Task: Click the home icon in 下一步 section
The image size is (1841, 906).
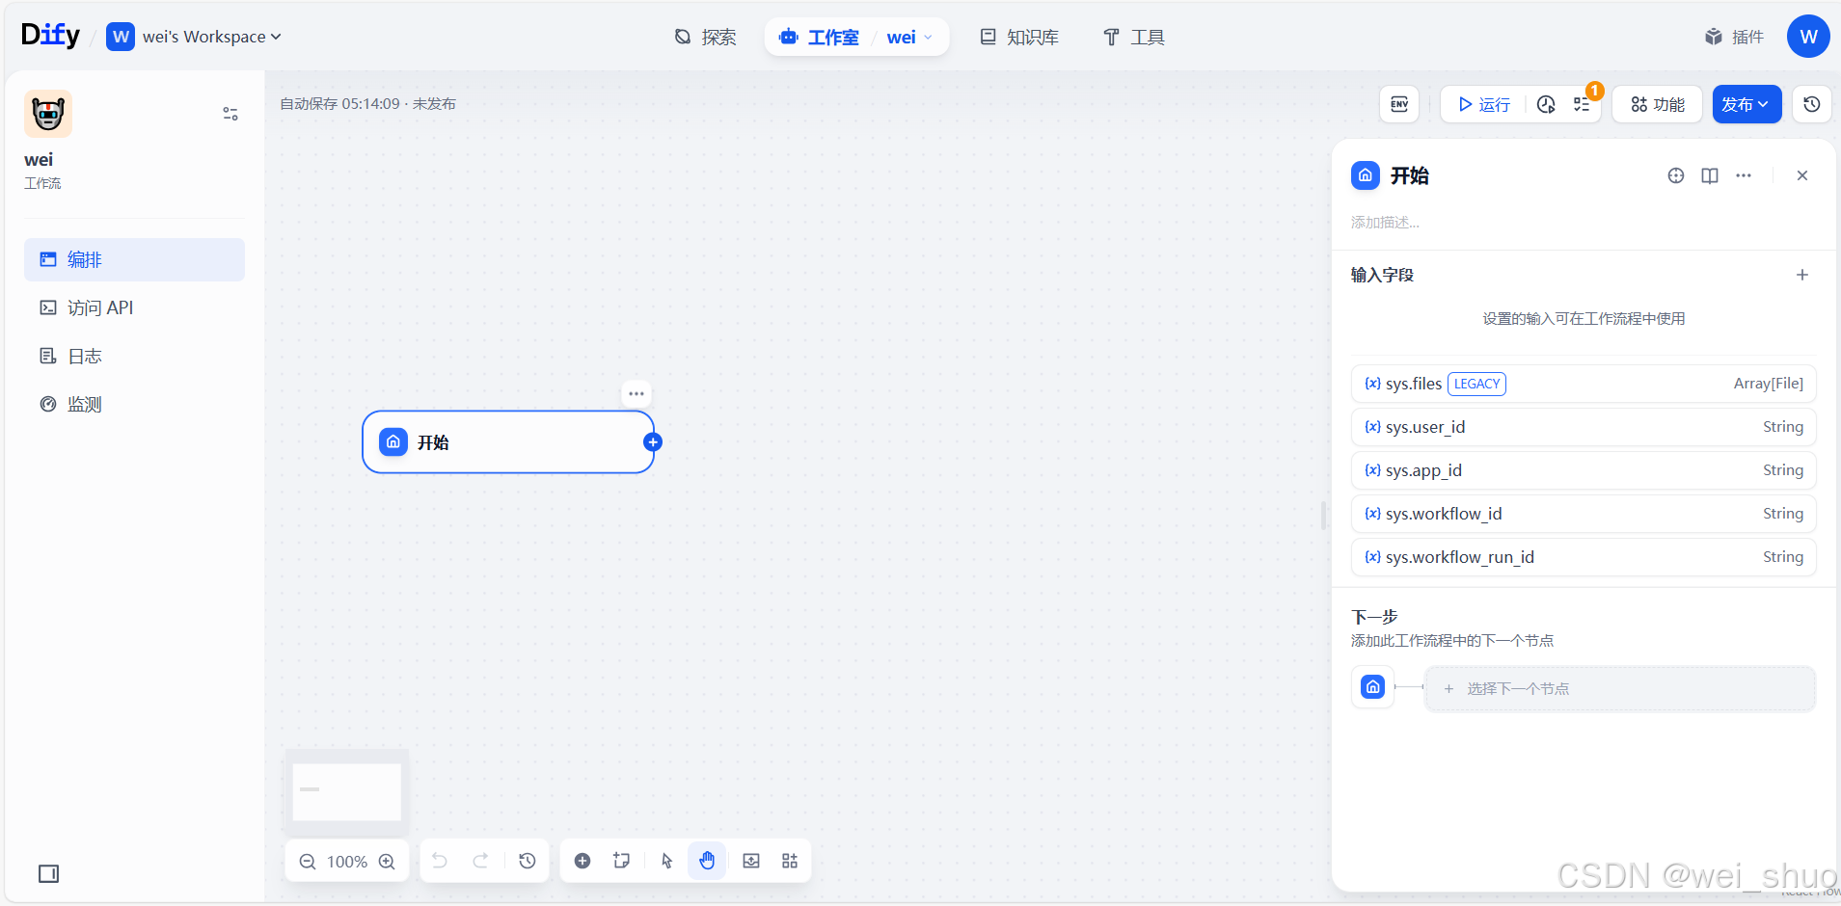Action: click(1372, 687)
